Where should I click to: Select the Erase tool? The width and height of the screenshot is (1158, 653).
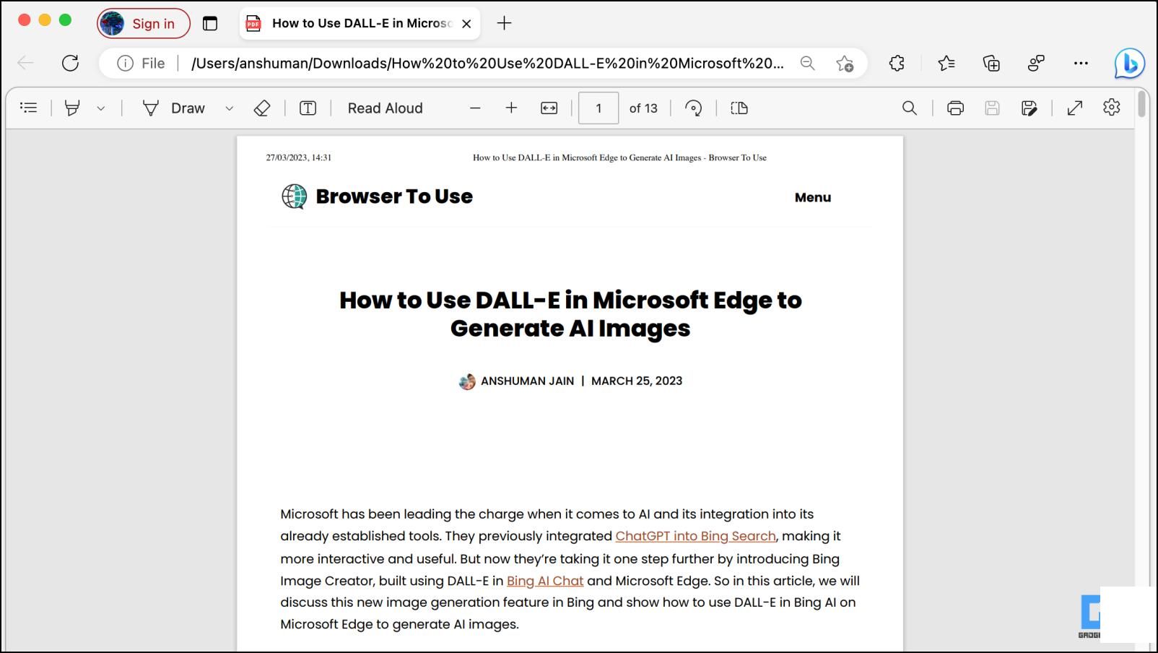pos(262,108)
